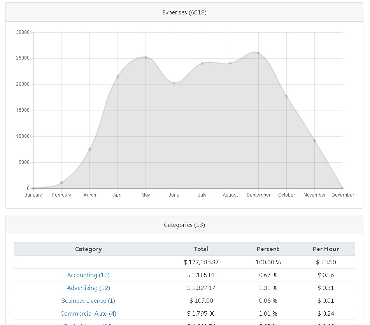This screenshot has width=370, height=325.
Task: Open the Advertising (22) category link
Action: [x=88, y=288]
